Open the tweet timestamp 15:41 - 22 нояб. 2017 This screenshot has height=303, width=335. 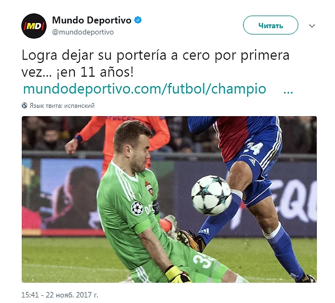click(x=60, y=295)
